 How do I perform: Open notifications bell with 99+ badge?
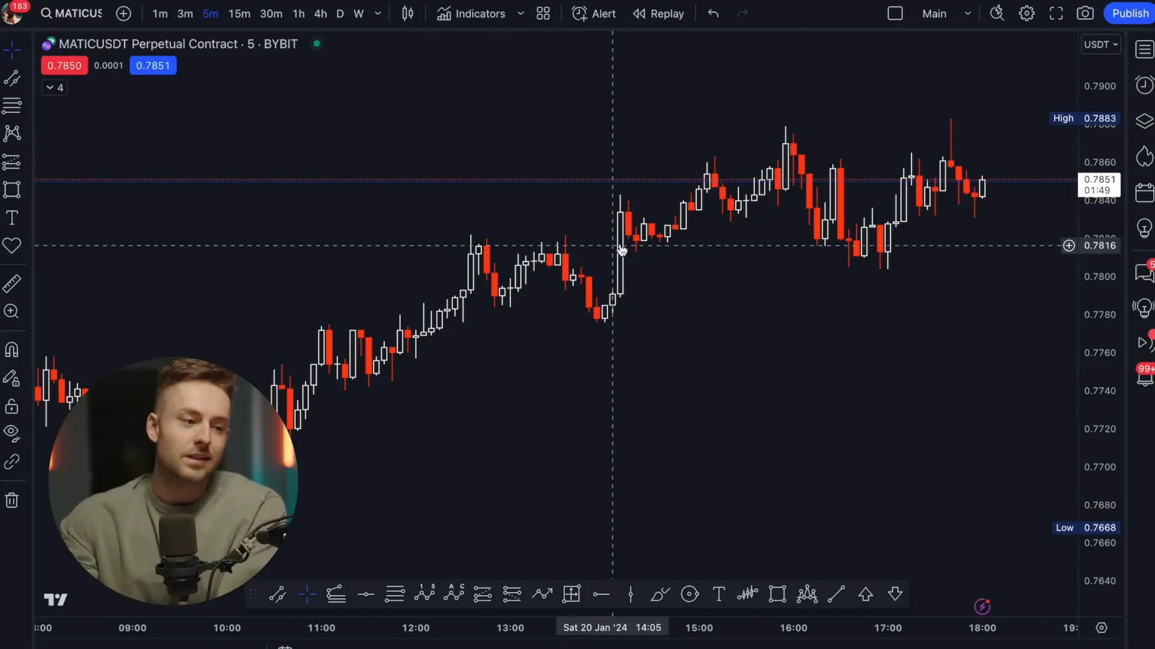click(x=1145, y=376)
